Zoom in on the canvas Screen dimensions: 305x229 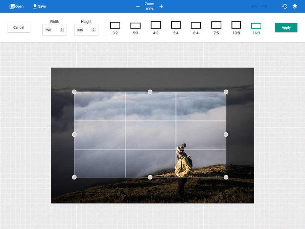[x=161, y=6]
